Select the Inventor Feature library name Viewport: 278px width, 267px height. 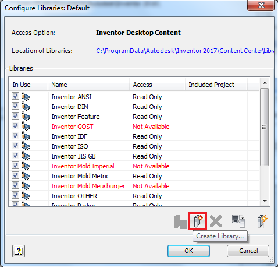click(76, 117)
